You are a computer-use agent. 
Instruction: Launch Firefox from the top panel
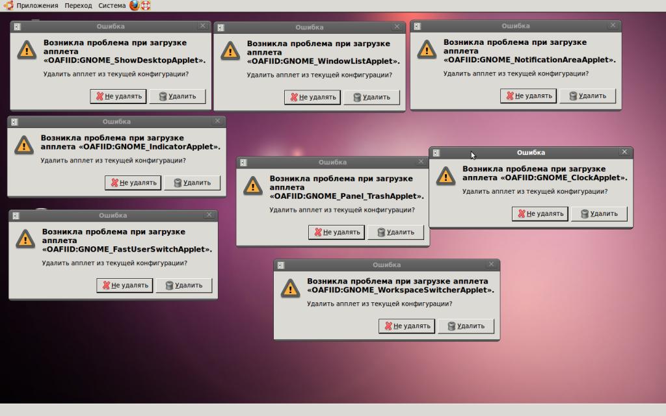click(134, 5)
